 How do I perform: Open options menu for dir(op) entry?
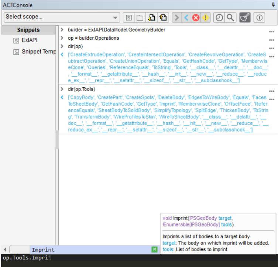(x=272, y=49)
